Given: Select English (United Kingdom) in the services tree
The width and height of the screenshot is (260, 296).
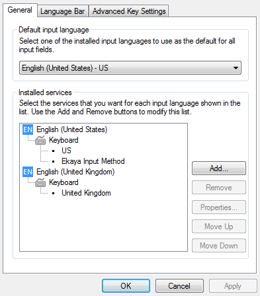Looking at the screenshot, I should (x=75, y=172).
